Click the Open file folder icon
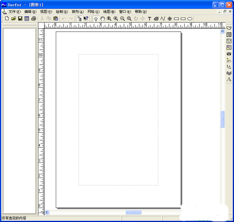 (x=13, y=18)
